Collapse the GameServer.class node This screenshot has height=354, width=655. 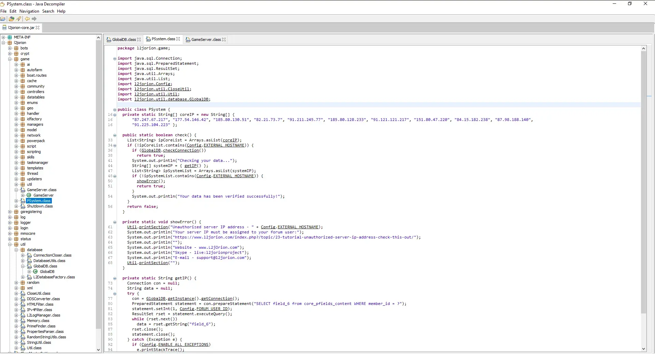click(x=16, y=190)
